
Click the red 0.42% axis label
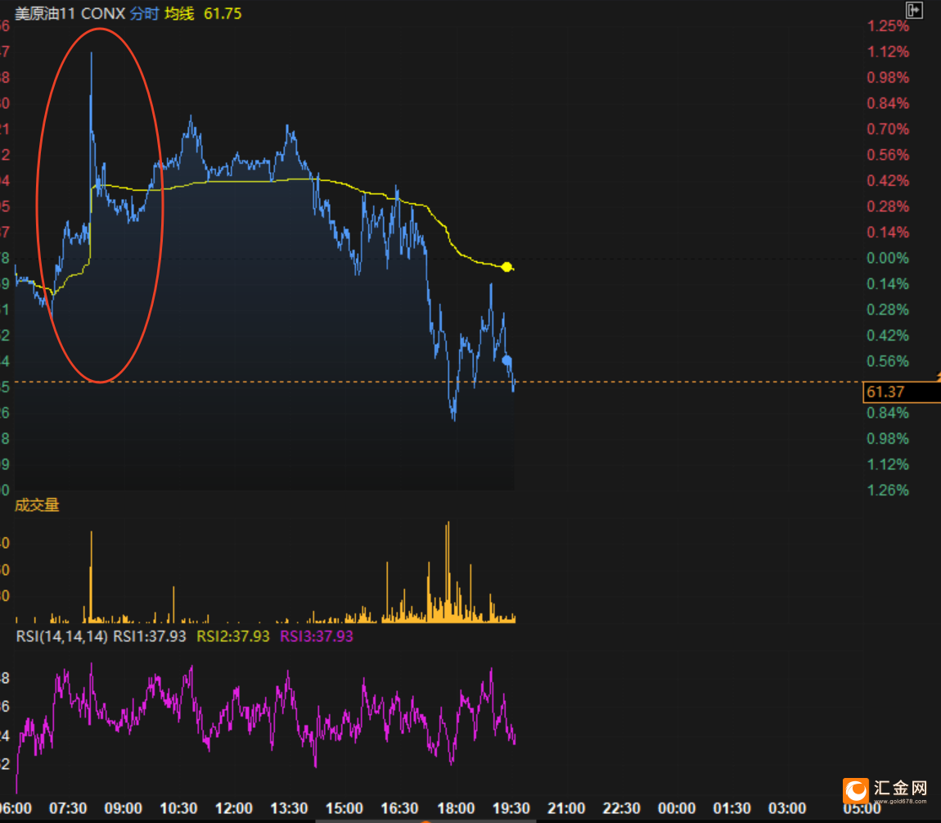pyautogui.click(x=888, y=181)
